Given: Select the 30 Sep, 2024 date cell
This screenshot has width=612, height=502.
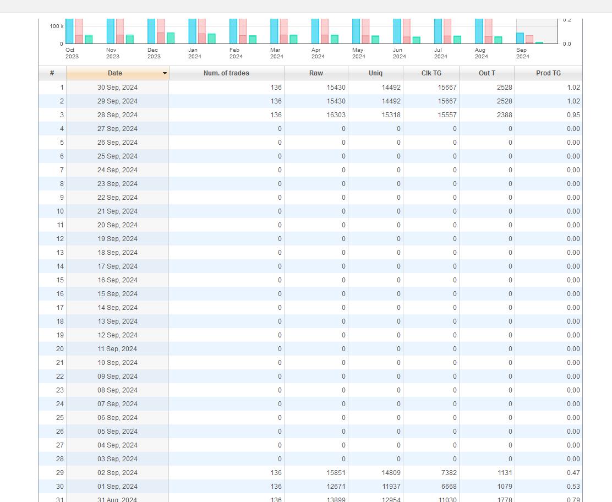Looking at the screenshot, I should point(117,88).
